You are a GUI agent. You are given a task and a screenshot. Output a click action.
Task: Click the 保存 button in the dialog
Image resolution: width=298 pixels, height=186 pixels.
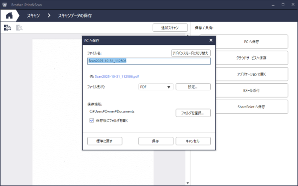(156, 141)
